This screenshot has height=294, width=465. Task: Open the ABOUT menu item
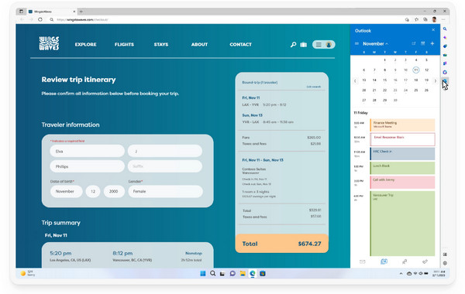(x=199, y=44)
